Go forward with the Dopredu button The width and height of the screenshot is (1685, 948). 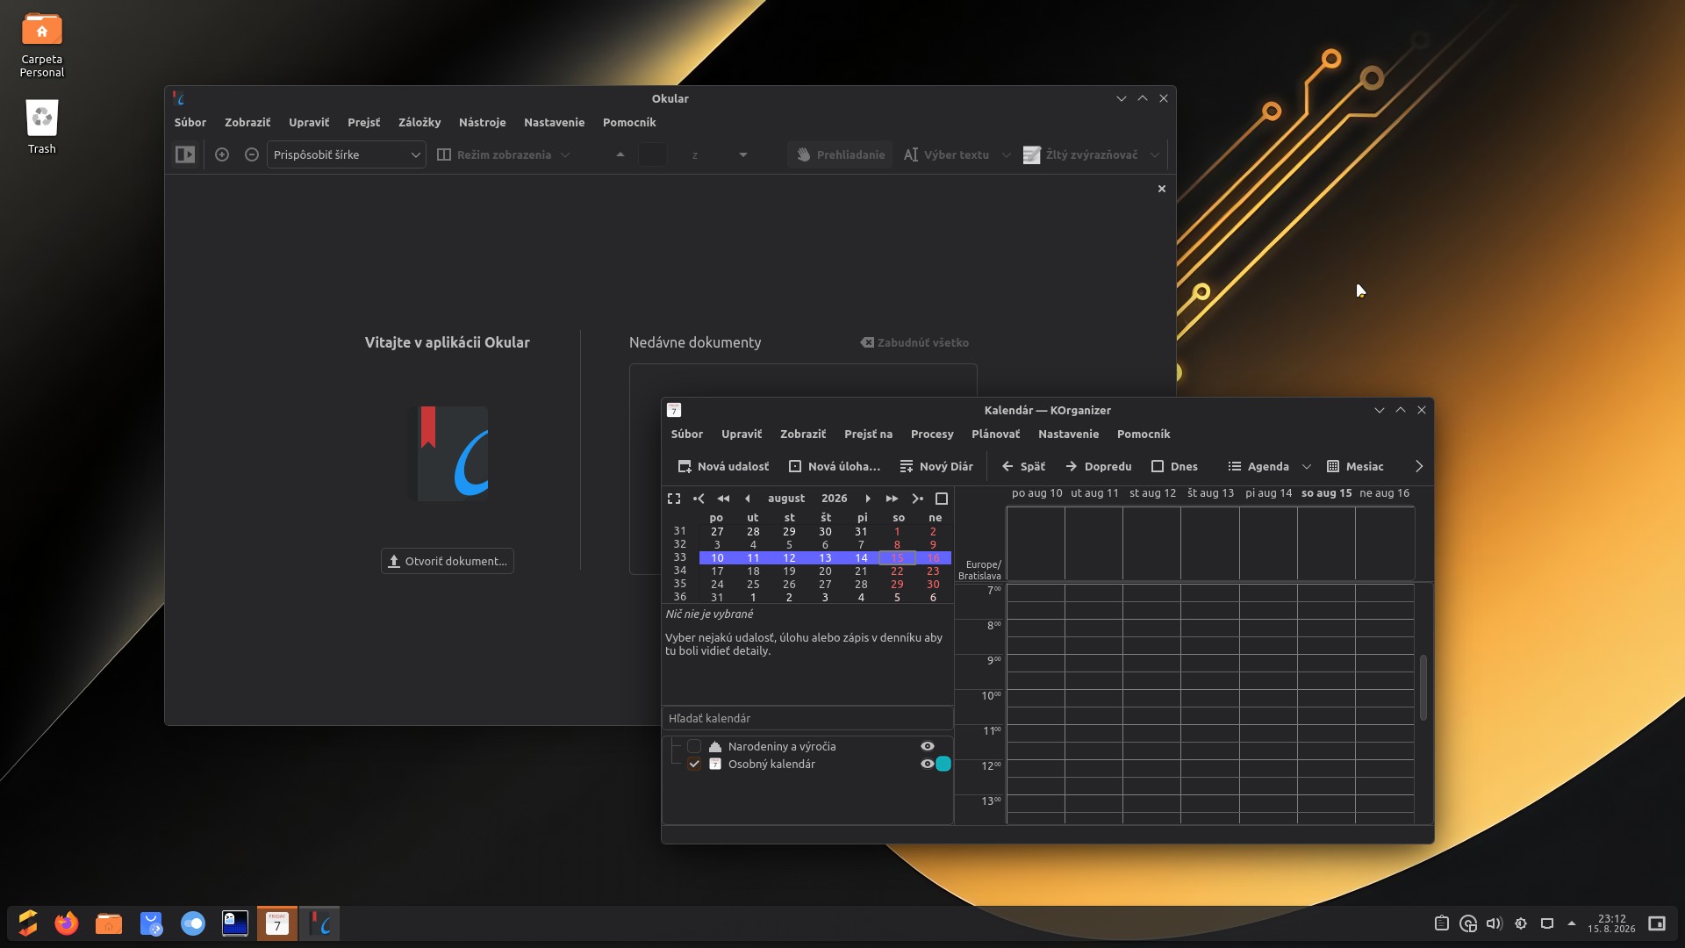[x=1098, y=467]
